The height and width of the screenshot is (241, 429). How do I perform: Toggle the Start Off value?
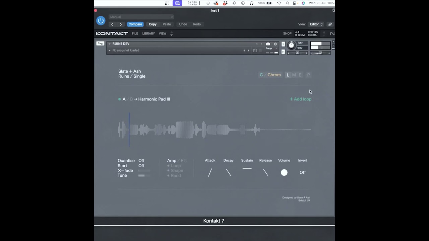point(141,166)
